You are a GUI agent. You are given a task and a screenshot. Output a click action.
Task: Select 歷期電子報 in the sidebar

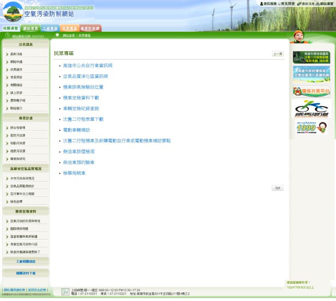(18, 100)
